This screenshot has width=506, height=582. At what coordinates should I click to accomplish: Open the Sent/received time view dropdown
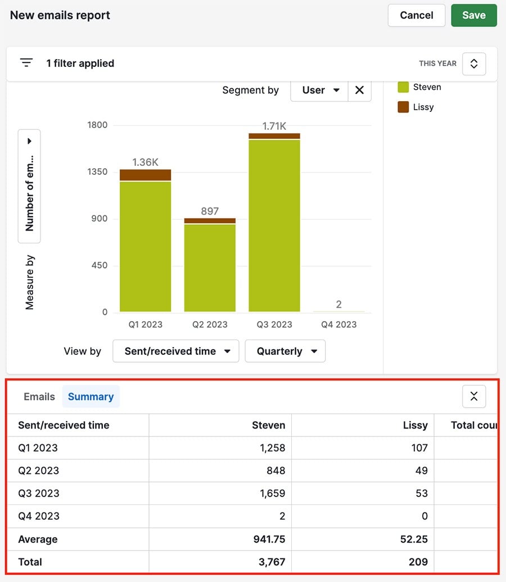click(175, 351)
